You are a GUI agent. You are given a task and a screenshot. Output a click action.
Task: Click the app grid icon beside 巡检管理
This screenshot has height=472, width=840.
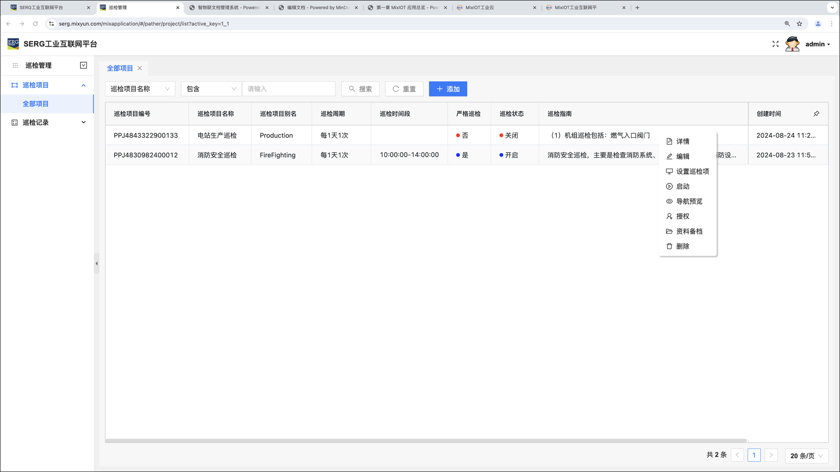click(15, 66)
